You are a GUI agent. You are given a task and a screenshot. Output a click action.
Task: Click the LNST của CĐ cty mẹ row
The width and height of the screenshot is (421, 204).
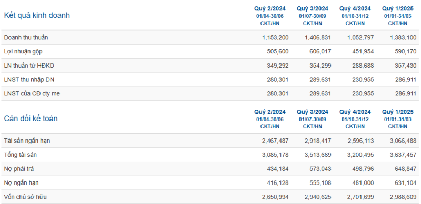210,93
